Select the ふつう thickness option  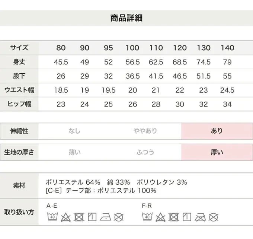[145, 152]
